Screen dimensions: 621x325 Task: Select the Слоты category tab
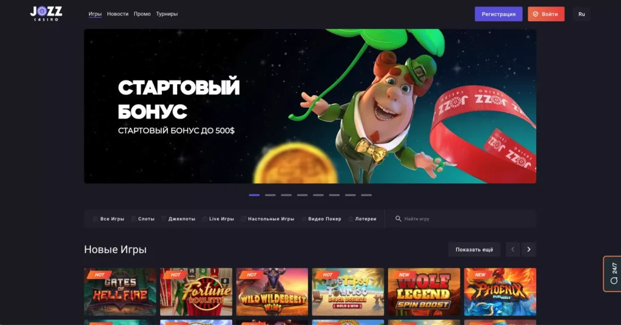[143, 218]
